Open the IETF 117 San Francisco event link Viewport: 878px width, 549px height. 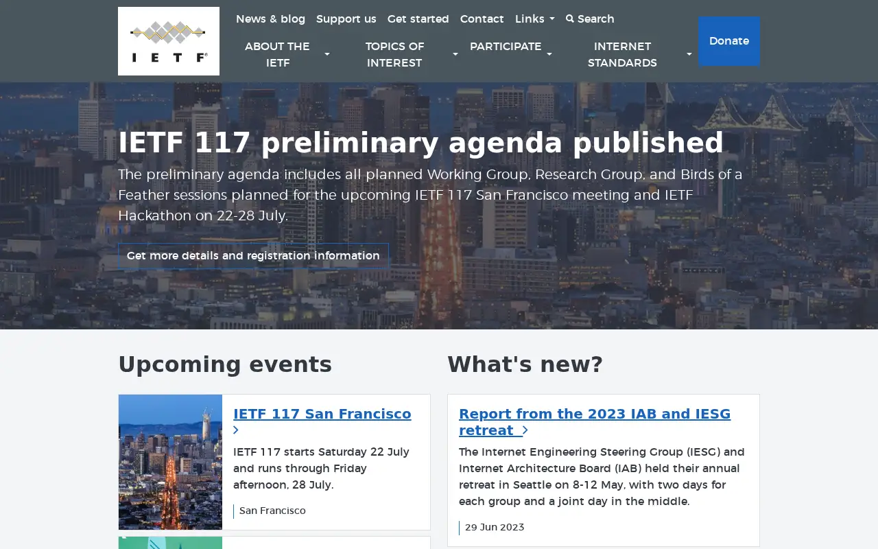pyautogui.click(x=322, y=414)
